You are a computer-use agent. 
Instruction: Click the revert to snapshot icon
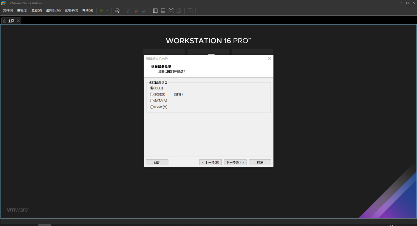click(x=136, y=10)
